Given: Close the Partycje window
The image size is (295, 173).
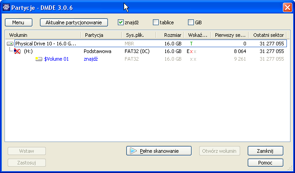Looking at the screenshot, I should coord(287,8).
